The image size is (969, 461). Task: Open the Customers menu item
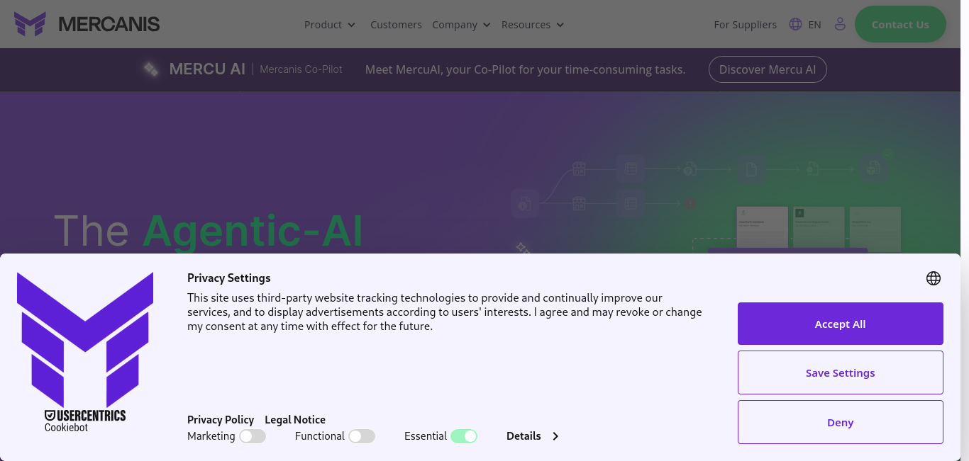[396, 25]
